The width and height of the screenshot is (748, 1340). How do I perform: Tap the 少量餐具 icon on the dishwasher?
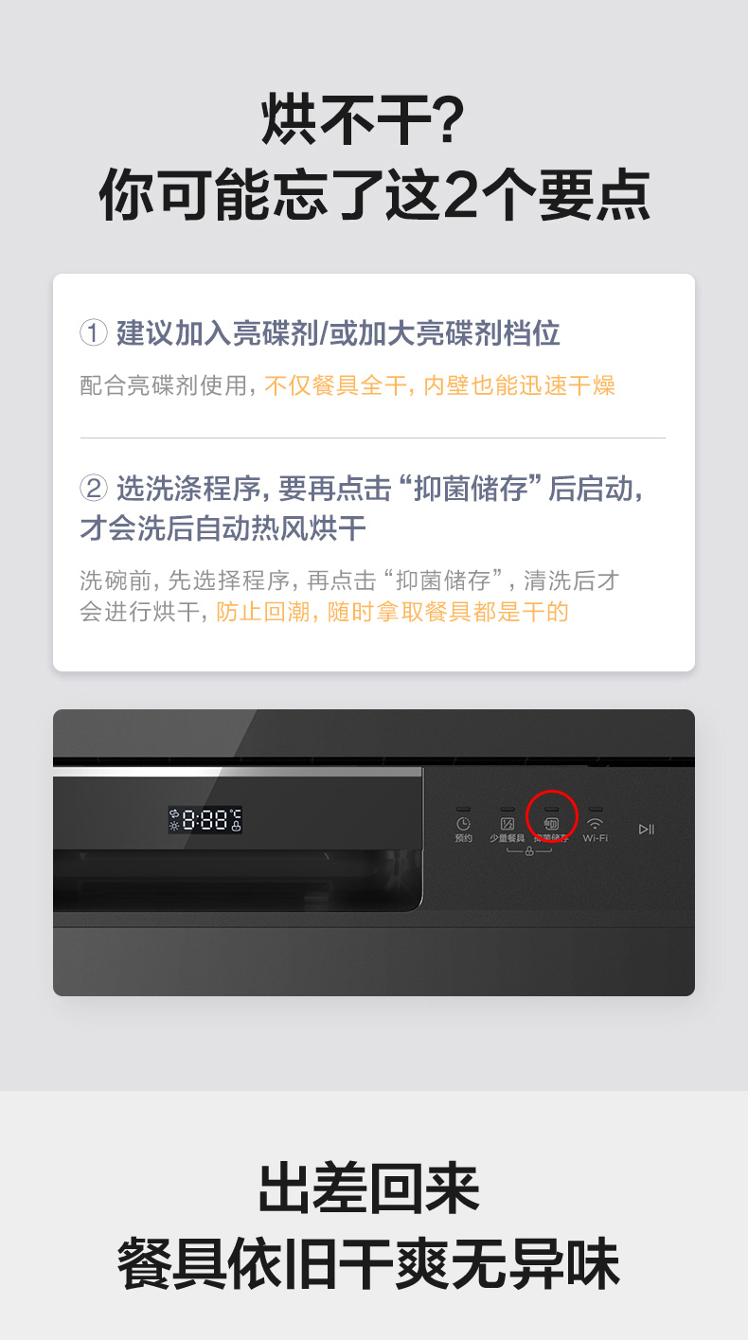508,824
